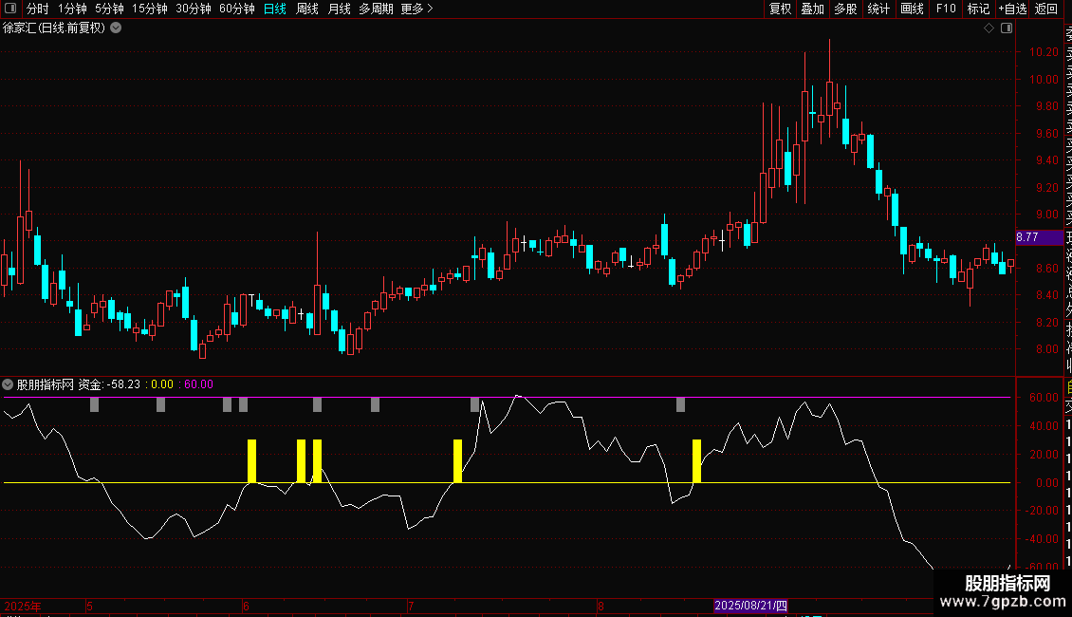Image resolution: width=1072 pixels, height=617 pixels.
Task: Click the magenta 60.00 indicator value
Action: (199, 384)
